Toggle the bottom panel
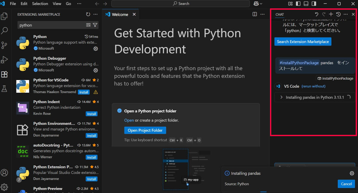The width and height of the screenshot is (358, 193). (x=306, y=4)
